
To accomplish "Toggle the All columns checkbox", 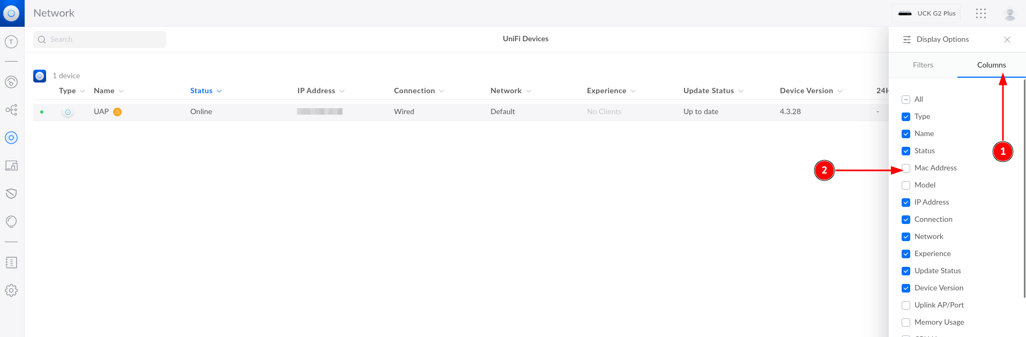I will [906, 100].
